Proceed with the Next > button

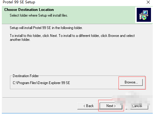click(x=111, y=106)
